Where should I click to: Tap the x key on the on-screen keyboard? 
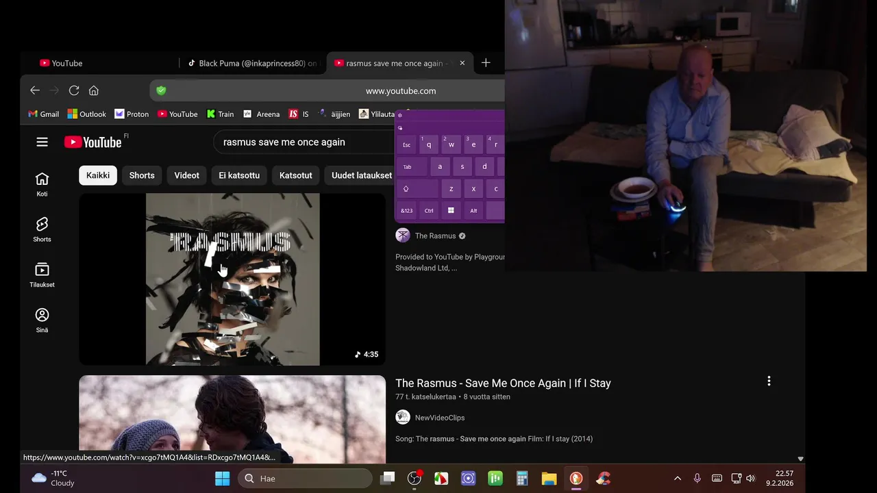(x=473, y=188)
